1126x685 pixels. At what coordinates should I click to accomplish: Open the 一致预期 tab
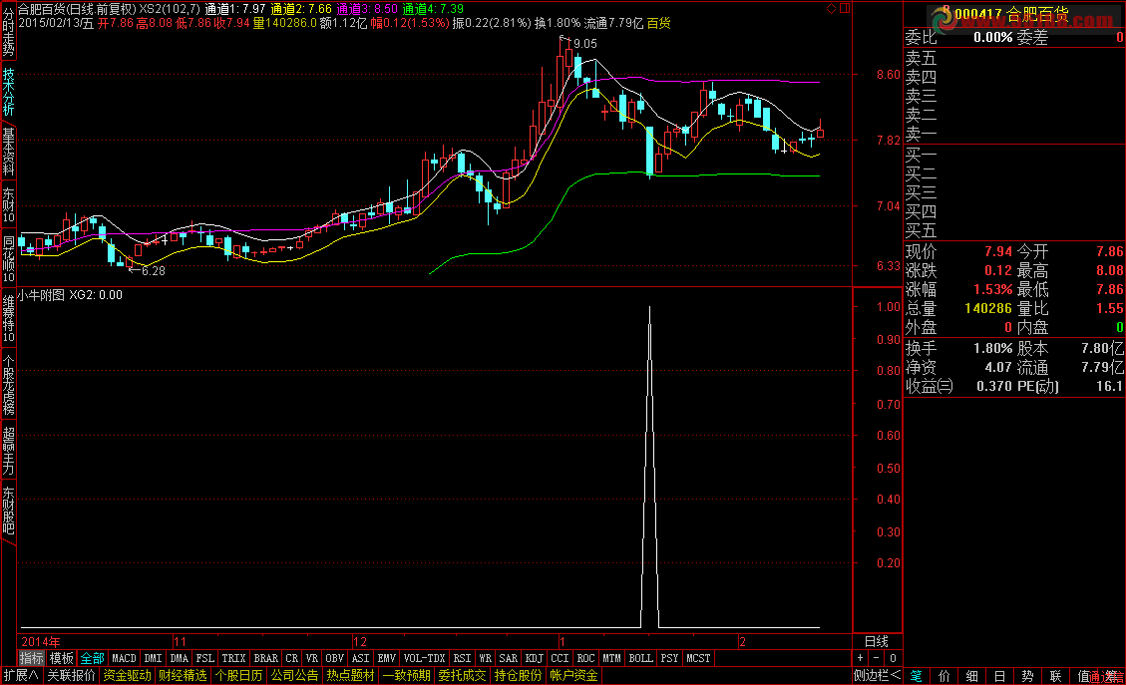pos(407,676)
